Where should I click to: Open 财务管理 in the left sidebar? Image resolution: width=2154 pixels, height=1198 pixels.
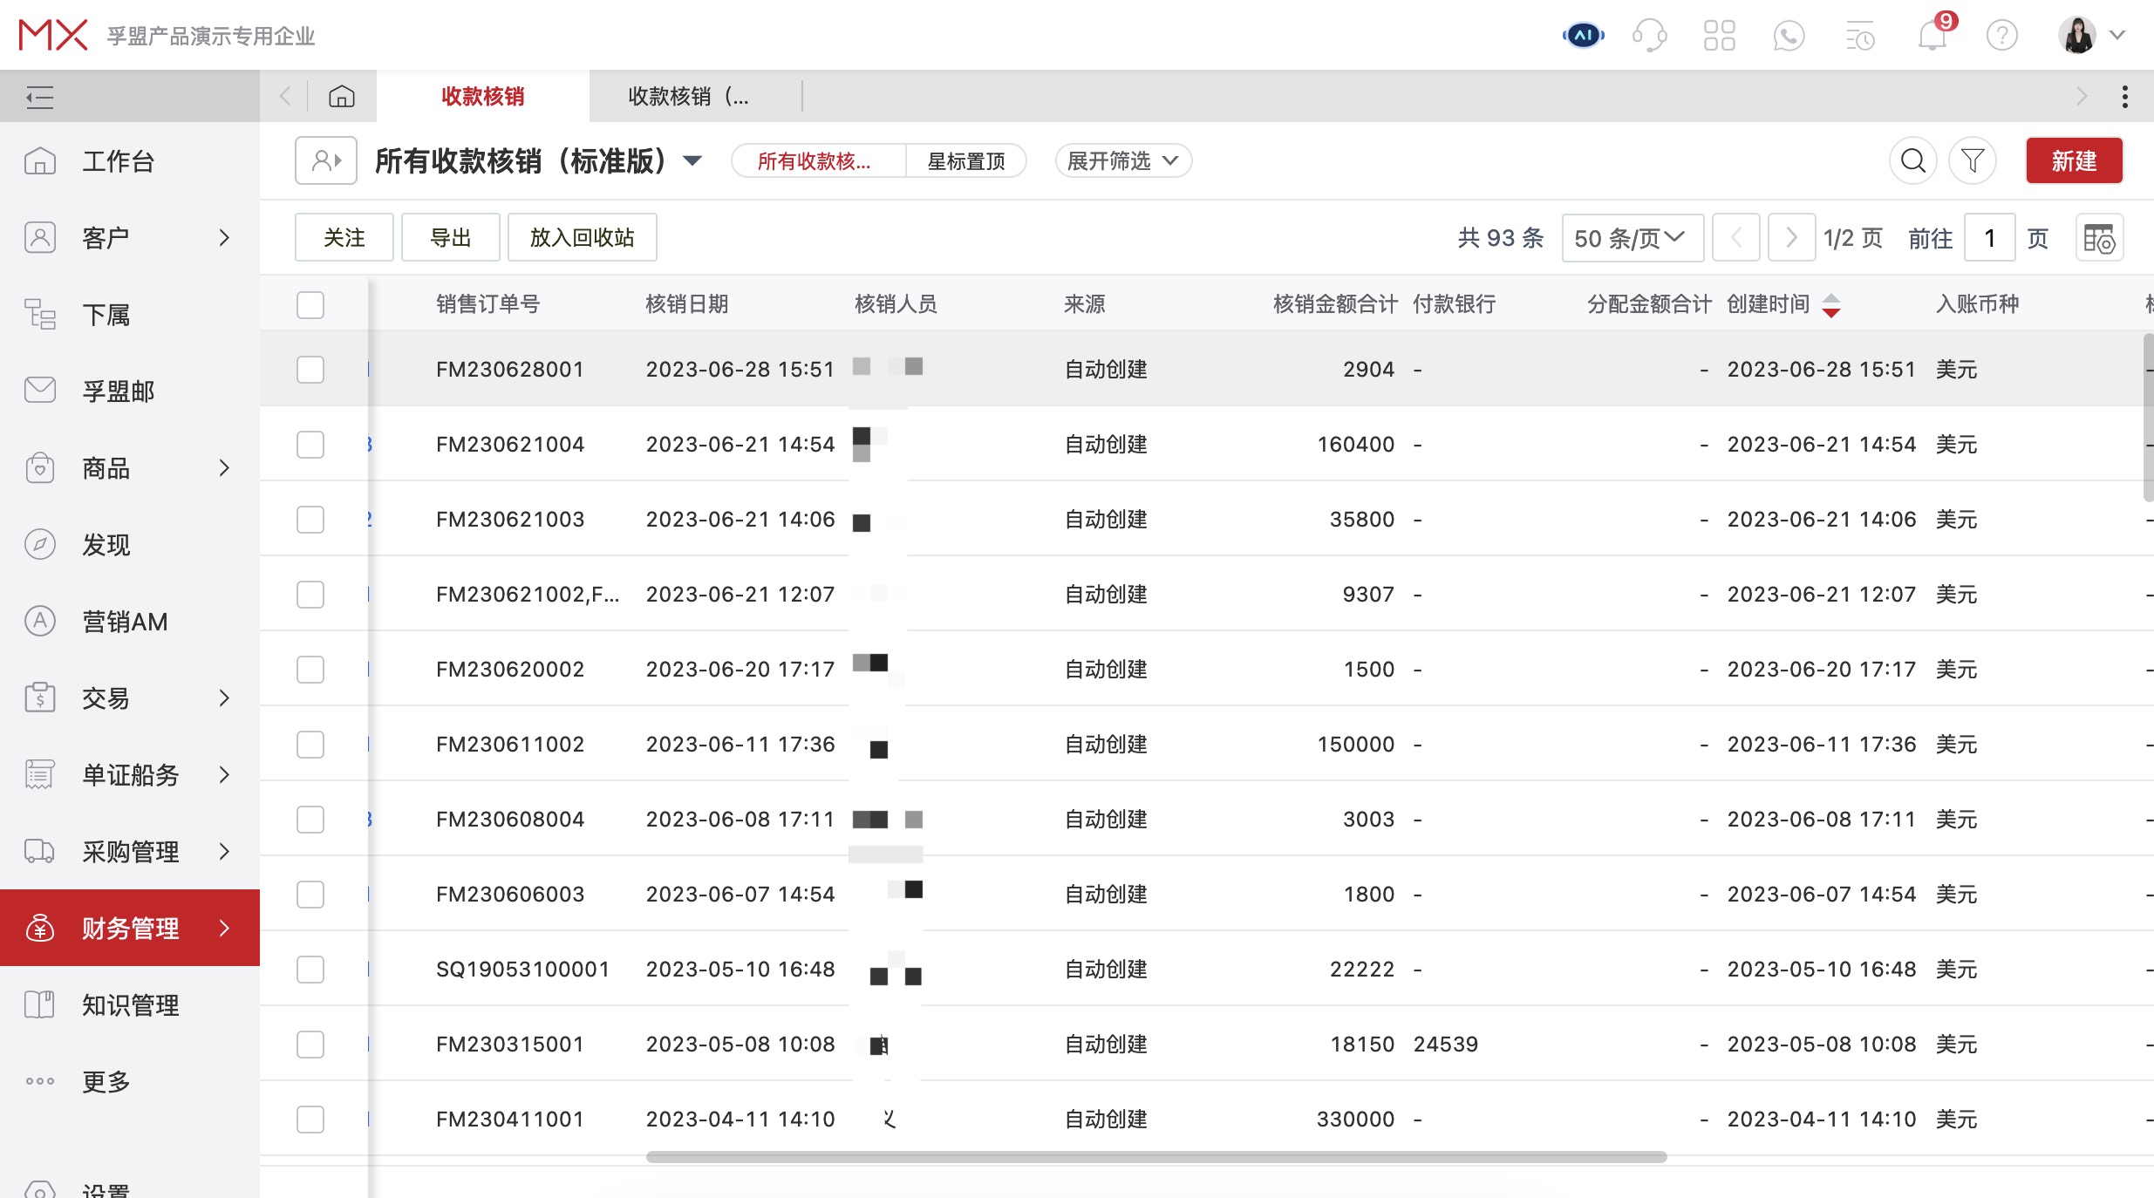[131, 928]
